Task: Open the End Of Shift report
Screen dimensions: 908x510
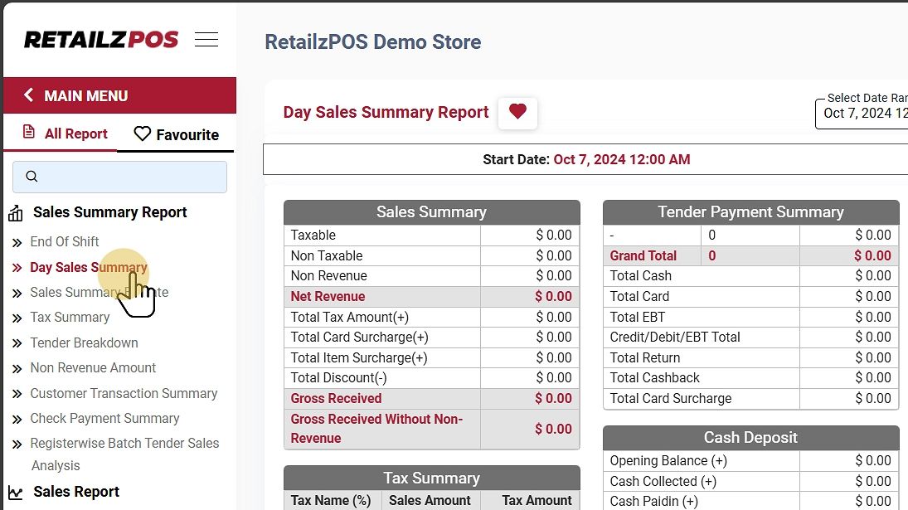Action: (x=65, y=241)
